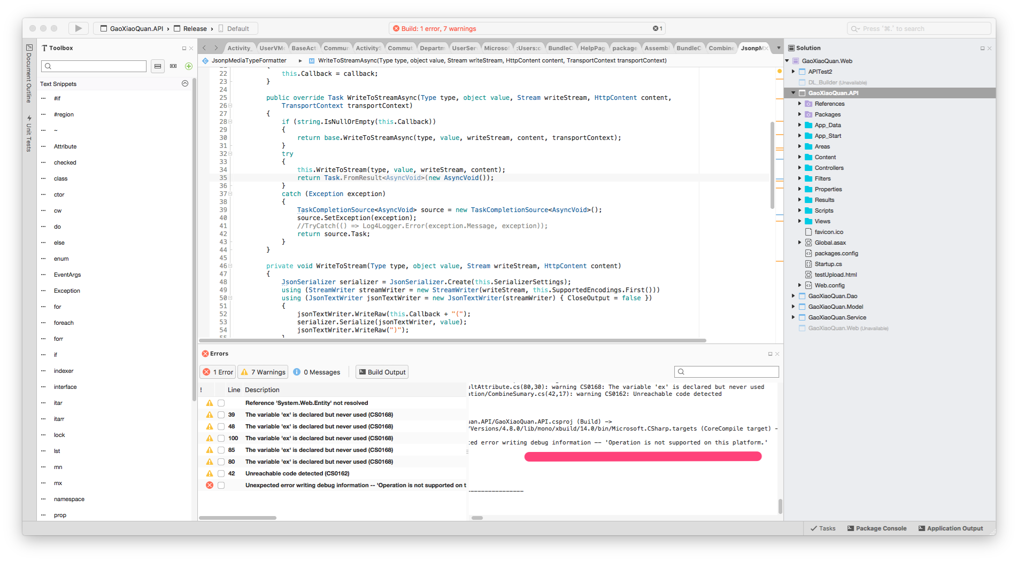Screen dimensions: 1018x562
Task: Focus the Toolbox search field
Action: pyautogui.click(x=94, y=66)
